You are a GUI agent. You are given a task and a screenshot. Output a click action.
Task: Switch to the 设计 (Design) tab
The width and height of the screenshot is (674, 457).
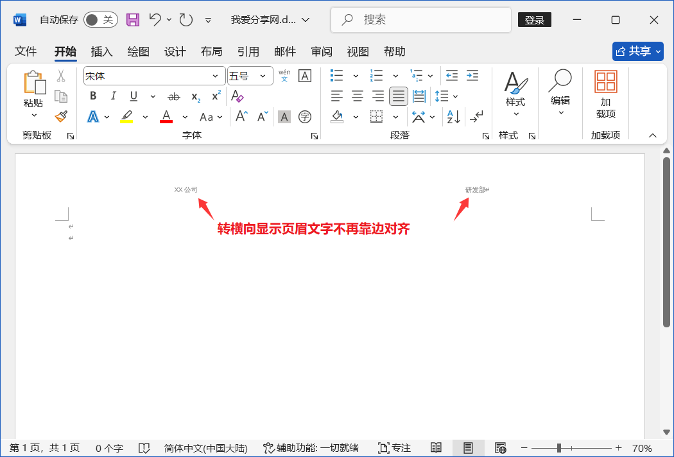coord(175,51)
